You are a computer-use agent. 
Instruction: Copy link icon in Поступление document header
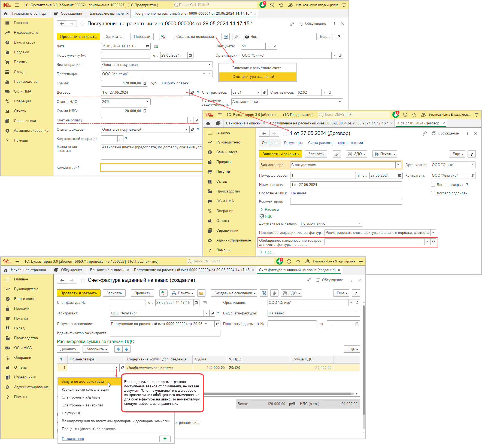[x=292, y=24]
